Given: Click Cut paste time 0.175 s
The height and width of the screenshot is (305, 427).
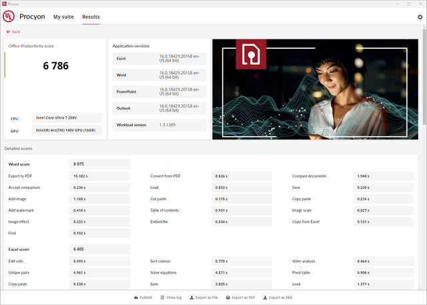Looking at the screenshot, I should click(242, 199).
